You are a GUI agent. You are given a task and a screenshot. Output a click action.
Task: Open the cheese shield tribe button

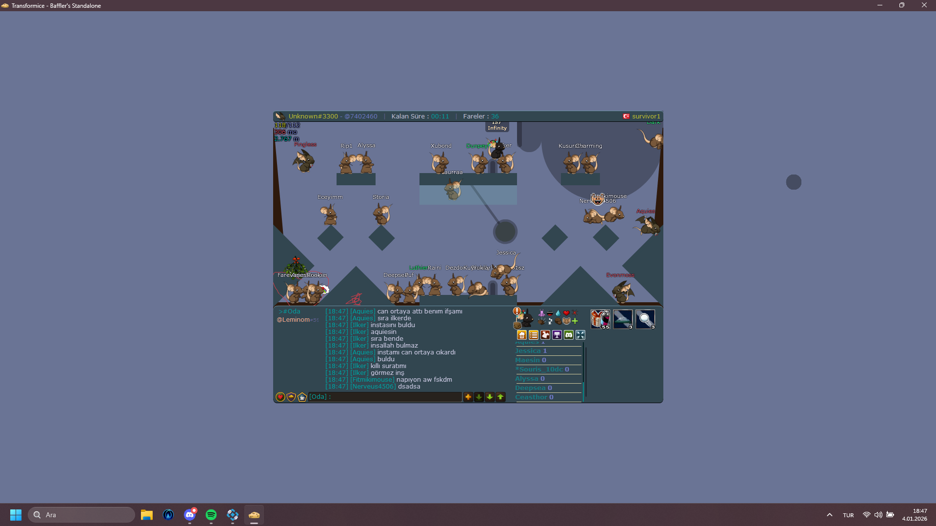coord(291,397)
